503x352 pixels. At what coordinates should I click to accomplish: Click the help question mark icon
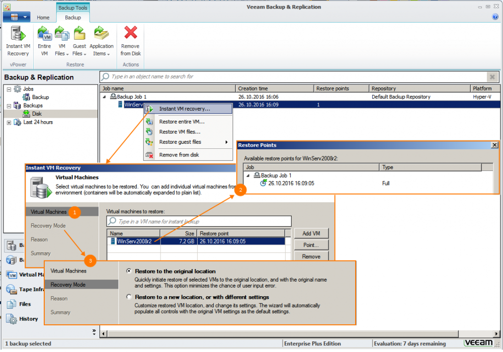click(x=495, y=17)
